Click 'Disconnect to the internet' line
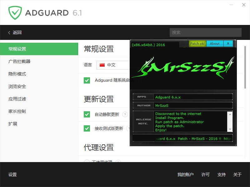The height and width of the screenshot is (187, 250). (178, 114)
